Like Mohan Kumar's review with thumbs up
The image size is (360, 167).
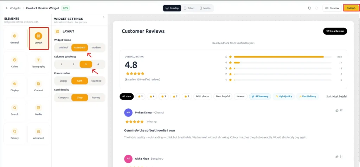tap(337, 111)
